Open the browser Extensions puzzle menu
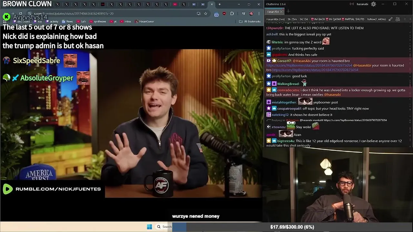Image resolution: width=413 pixels, height=232 pixels. click(x=232, y=14)
